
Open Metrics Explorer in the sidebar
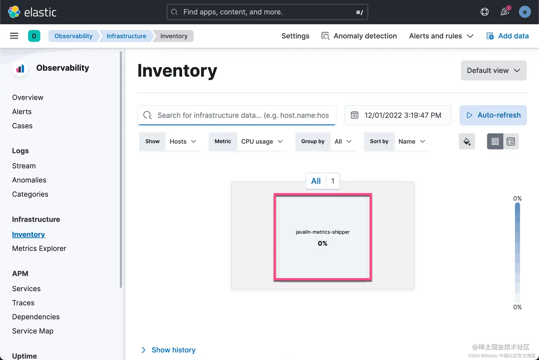pyautogui.click(x=39, y=248)
